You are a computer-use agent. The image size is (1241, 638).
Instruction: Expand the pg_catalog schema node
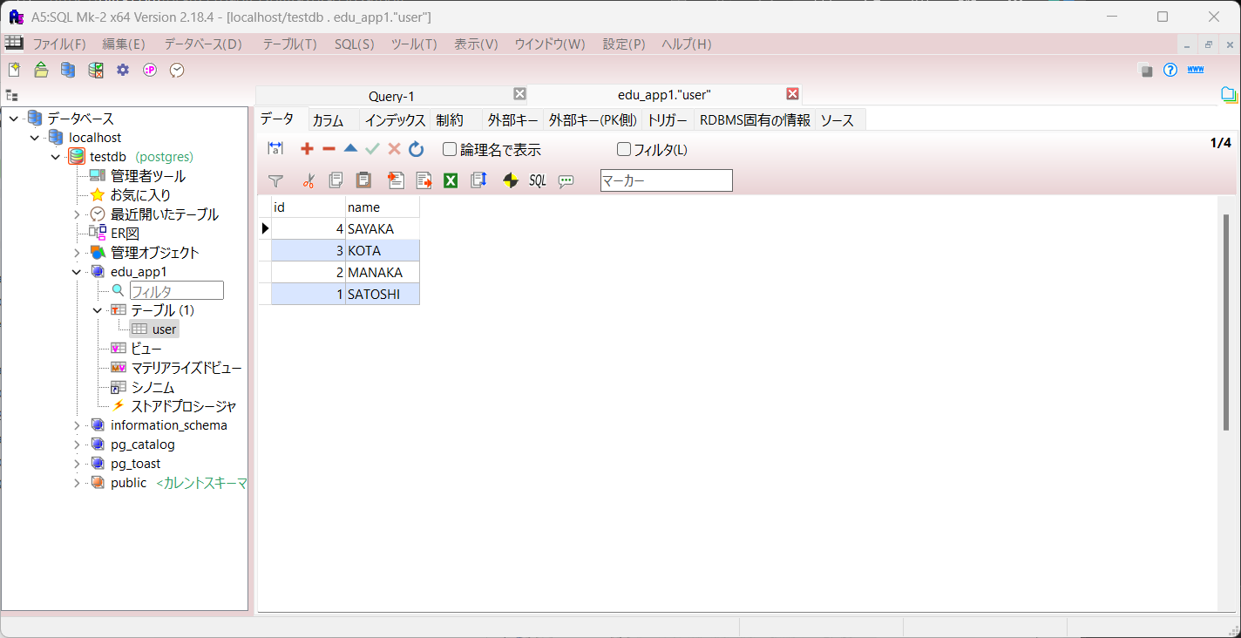77,445
